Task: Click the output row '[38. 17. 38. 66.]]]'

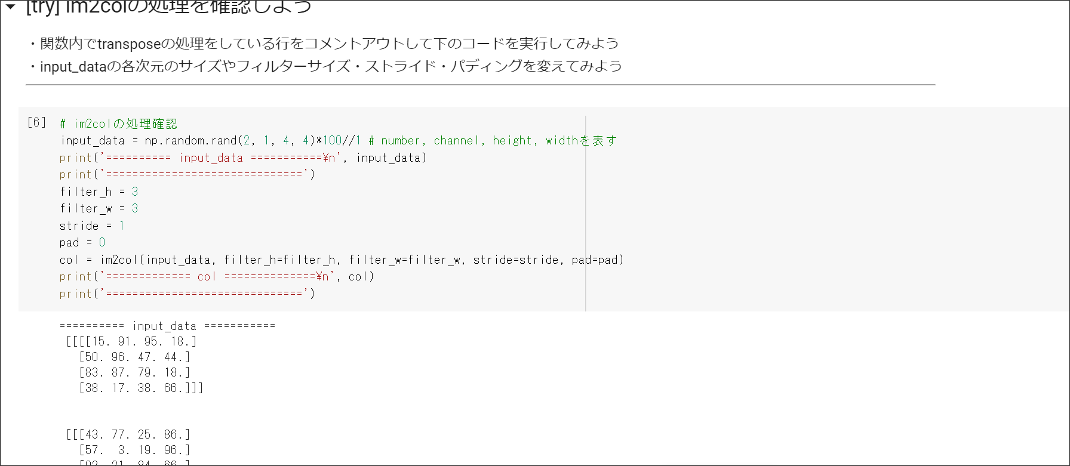Action: pyautogui.click(x=141, y=388)
